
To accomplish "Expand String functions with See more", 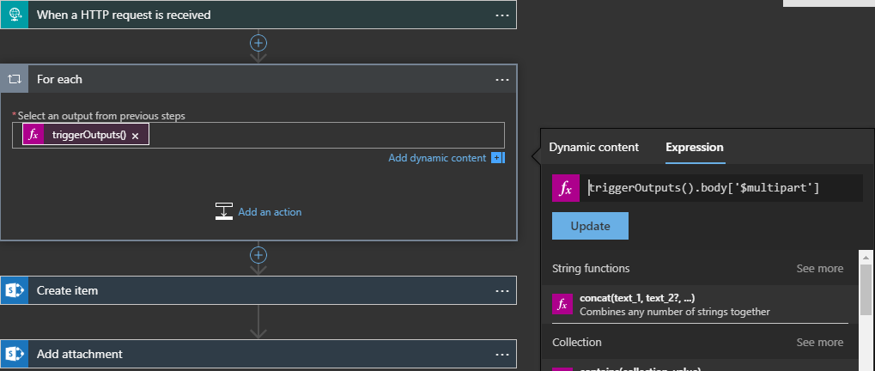I will (x=819, y=268).
